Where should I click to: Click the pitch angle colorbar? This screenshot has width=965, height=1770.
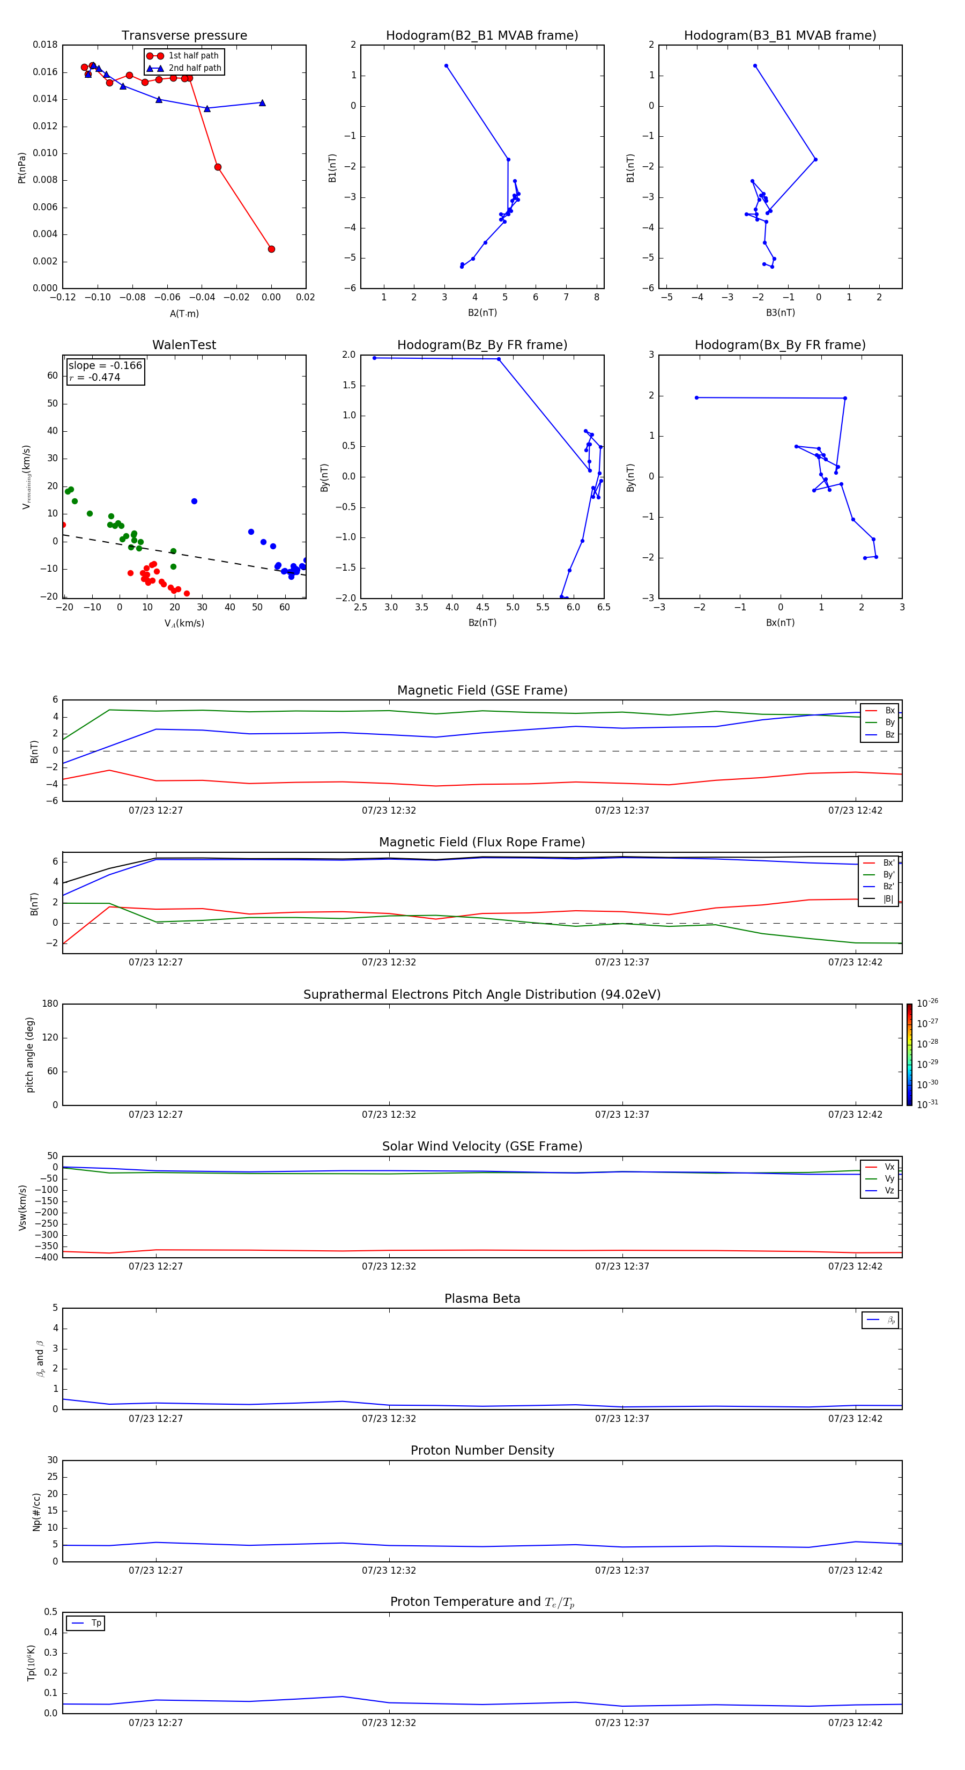(x=909, y=1054)
